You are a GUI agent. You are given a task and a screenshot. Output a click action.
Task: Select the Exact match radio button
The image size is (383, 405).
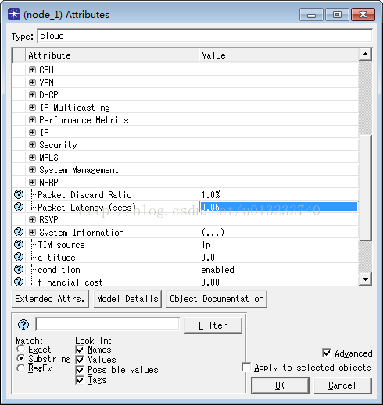21,349
